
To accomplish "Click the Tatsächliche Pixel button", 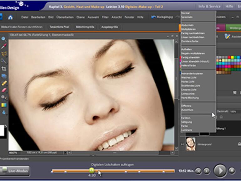I will (59, 27).
